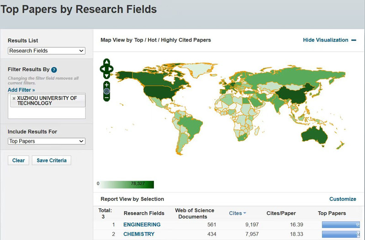Reset map to full globe view

(106, 91)
